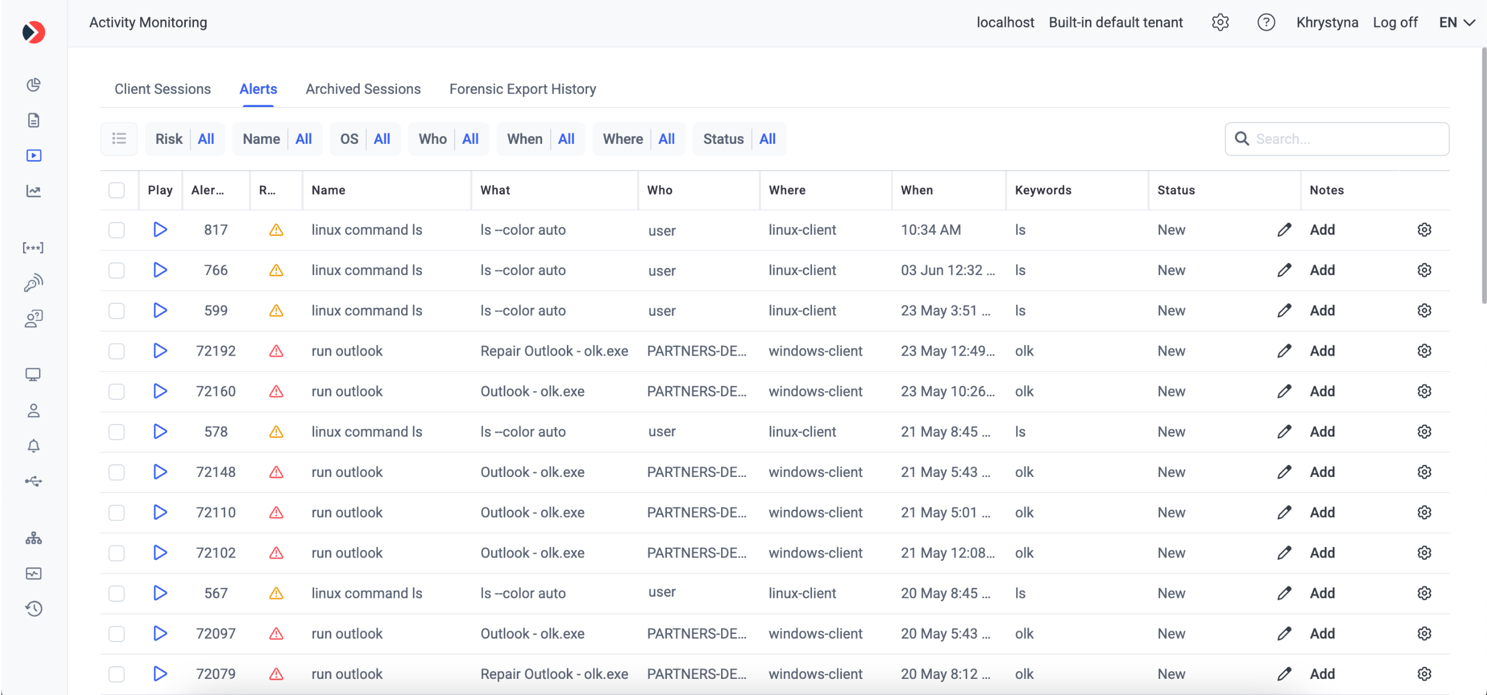Click Add note for alert 578
The image size is (1487, 695).
click(x=1322, y=431)
